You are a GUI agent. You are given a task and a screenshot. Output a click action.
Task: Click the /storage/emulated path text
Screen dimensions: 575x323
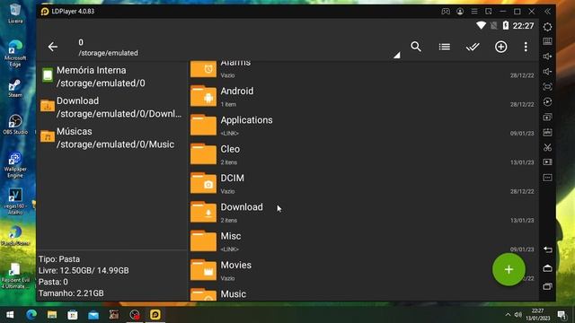coord(108,53)
